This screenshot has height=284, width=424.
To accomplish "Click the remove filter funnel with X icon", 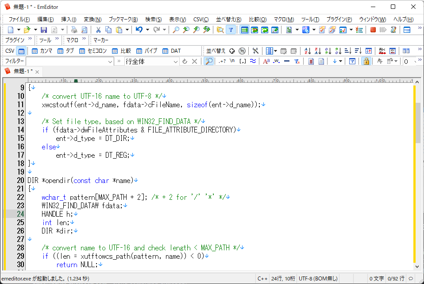I will (x=297, y=62).
